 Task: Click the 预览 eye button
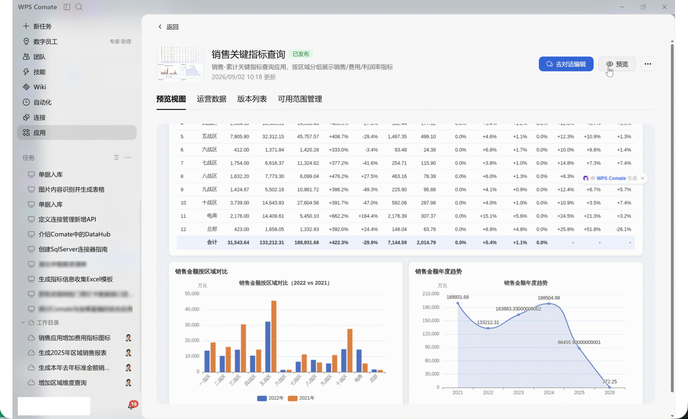coord(617,64)
